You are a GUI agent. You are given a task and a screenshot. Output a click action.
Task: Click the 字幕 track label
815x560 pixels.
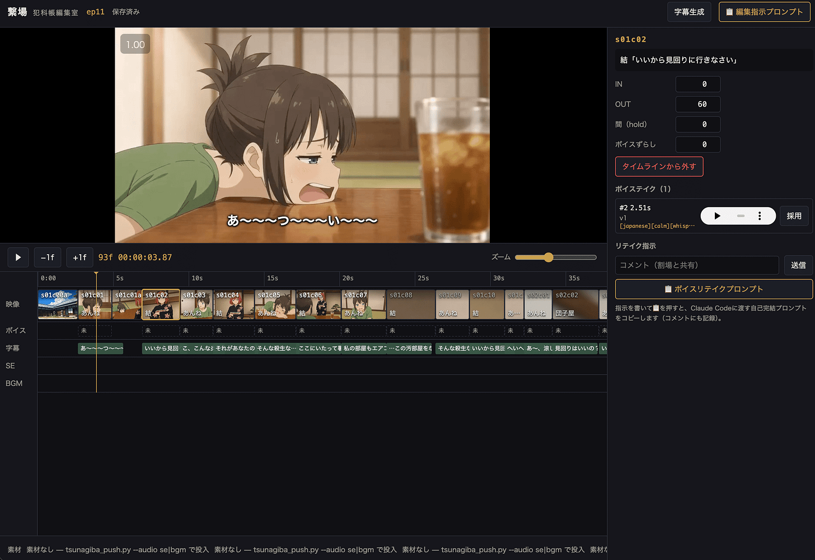12,348
